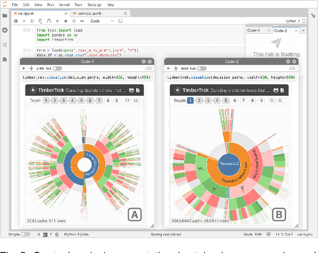The image size is (318, 253).
Task: Open the Kernel menu
Action: click(64, 4)
